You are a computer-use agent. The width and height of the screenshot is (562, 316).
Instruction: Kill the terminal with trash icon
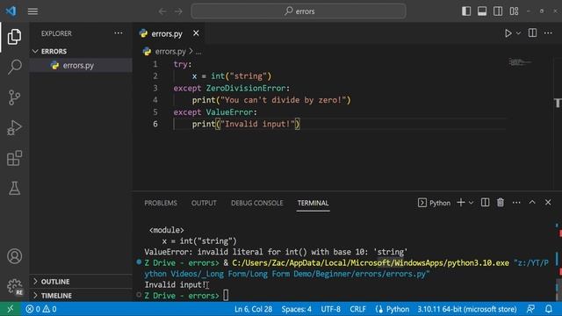501,203
